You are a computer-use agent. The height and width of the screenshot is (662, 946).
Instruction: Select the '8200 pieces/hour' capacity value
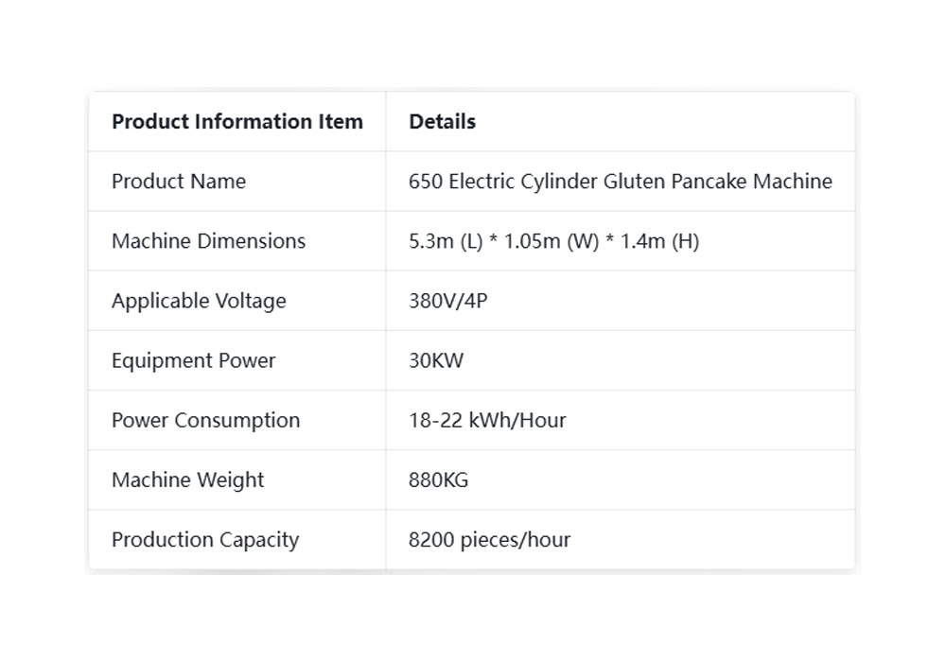point(489,539)
